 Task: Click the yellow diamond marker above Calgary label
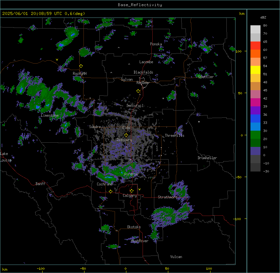click(132, 191)
